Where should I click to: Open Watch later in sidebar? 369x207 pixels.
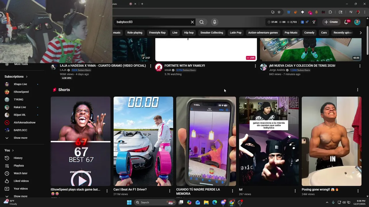(x=20, y=173)
